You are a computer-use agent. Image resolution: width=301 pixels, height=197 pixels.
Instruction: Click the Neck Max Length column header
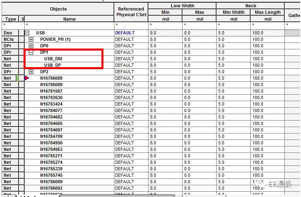268,12
